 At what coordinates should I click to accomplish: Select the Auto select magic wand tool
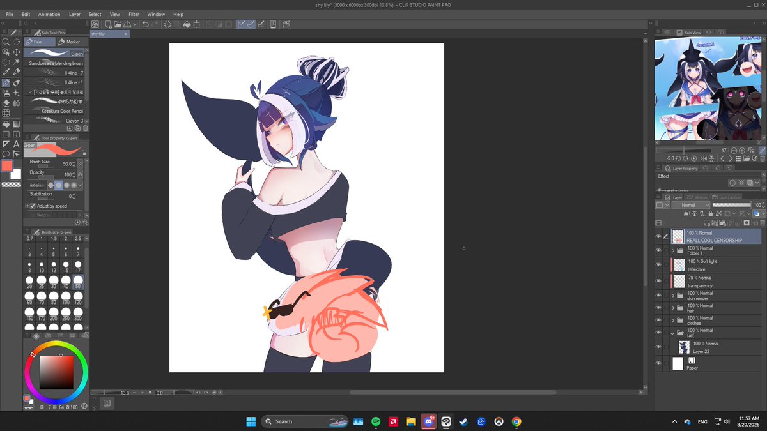coord(17,62)
